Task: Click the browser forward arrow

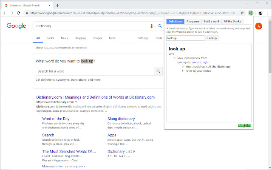Action: (x=11, y=13)
